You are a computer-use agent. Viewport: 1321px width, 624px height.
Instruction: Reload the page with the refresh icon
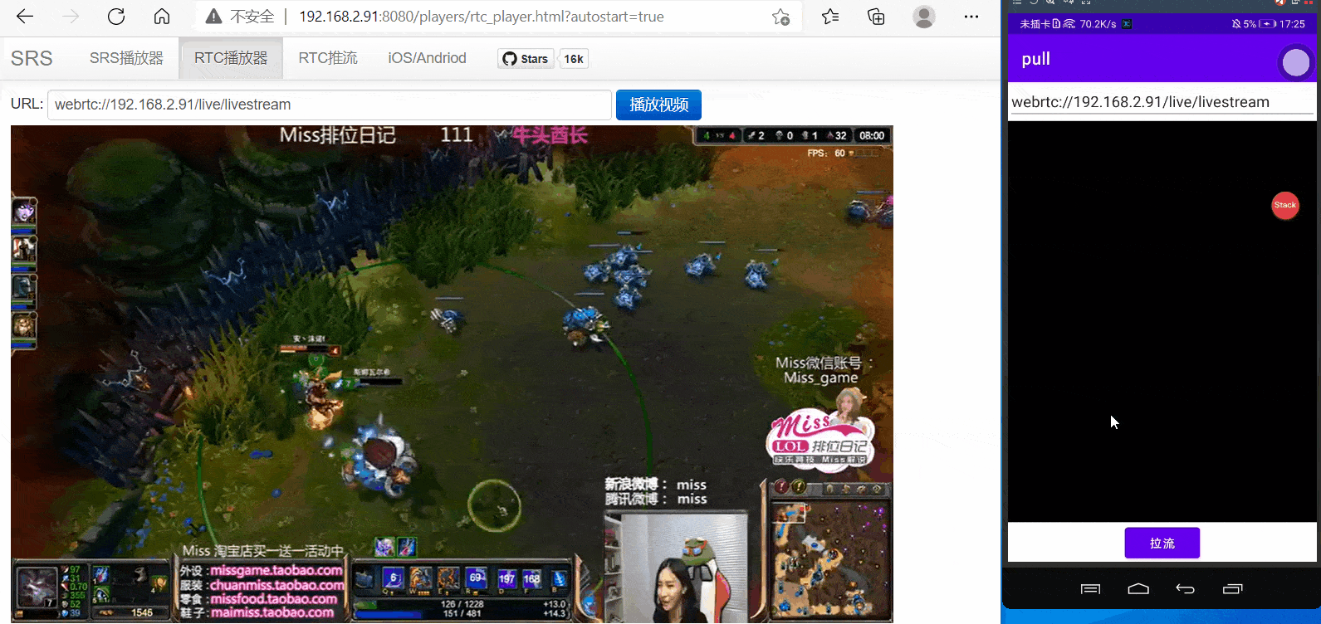tap(116, 17)
